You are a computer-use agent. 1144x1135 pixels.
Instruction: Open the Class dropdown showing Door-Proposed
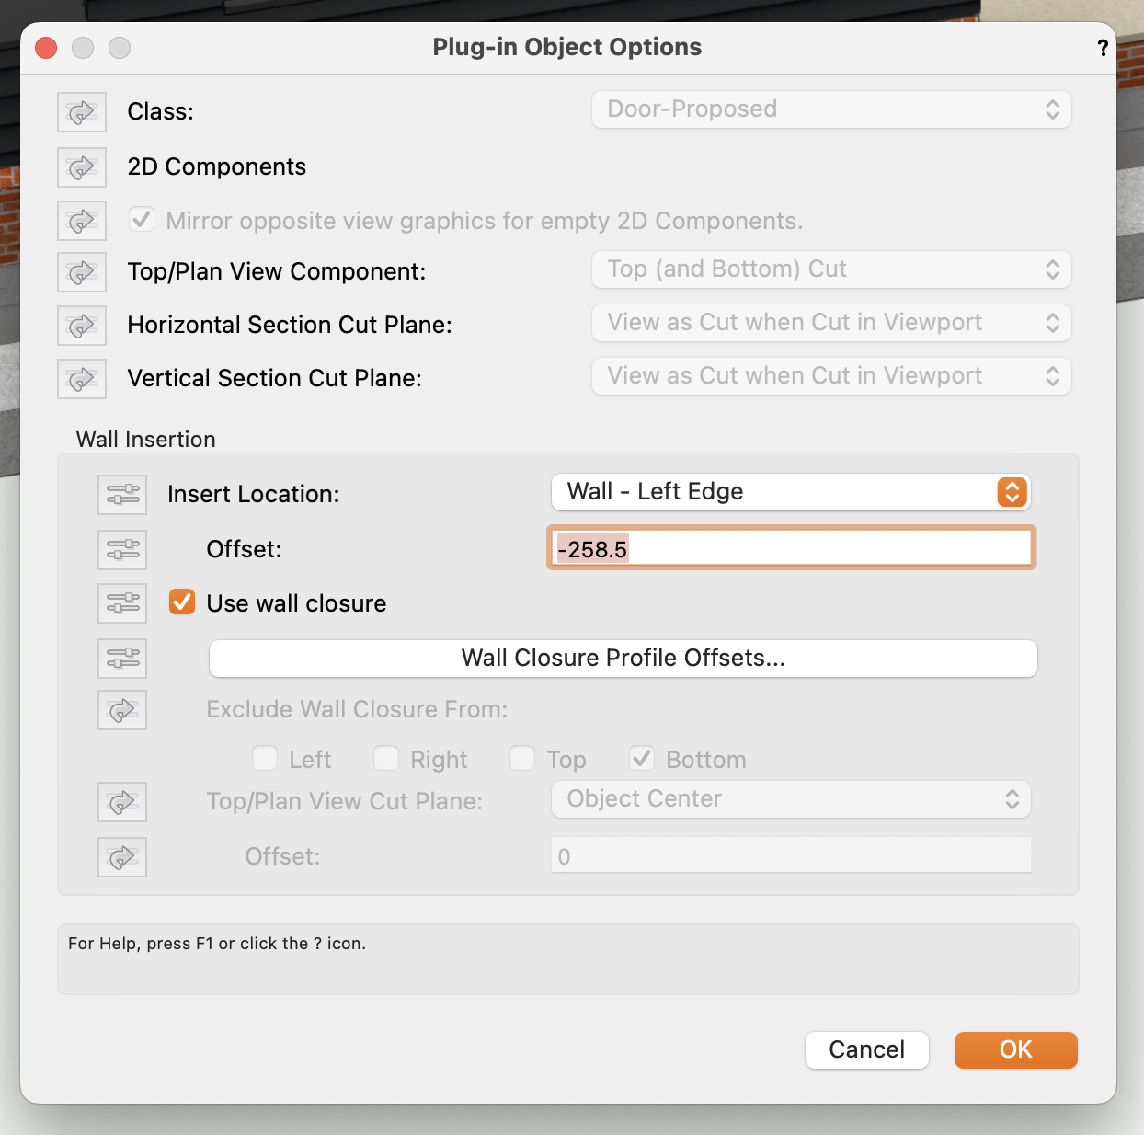pyautogui.click(x=831, y=109)
